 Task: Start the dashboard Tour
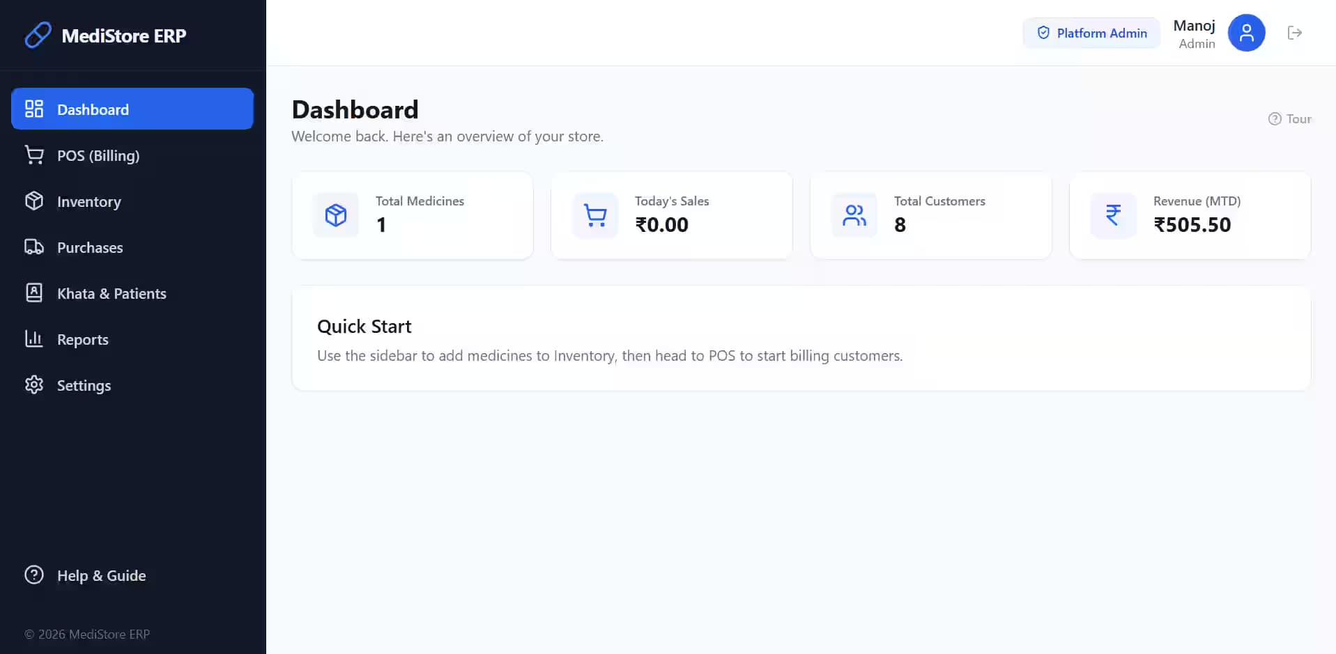(1290, 118)
